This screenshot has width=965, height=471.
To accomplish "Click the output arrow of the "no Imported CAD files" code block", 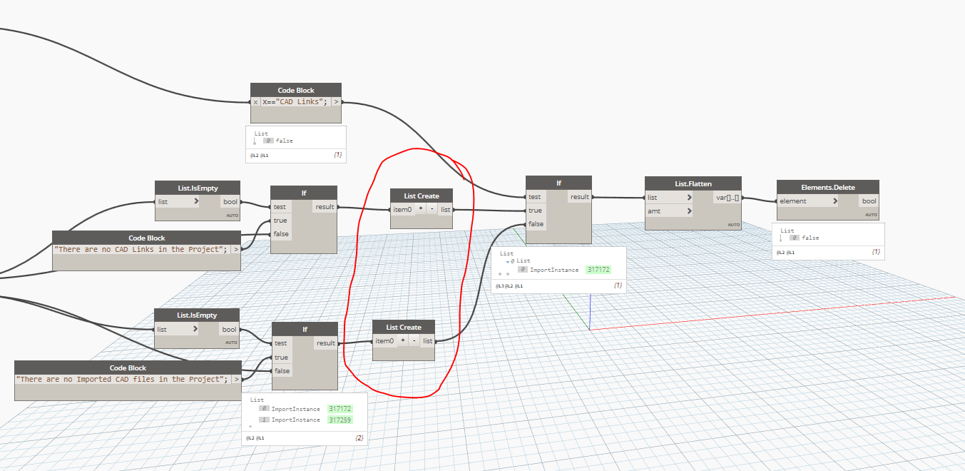I will click(x=236, y=379).
